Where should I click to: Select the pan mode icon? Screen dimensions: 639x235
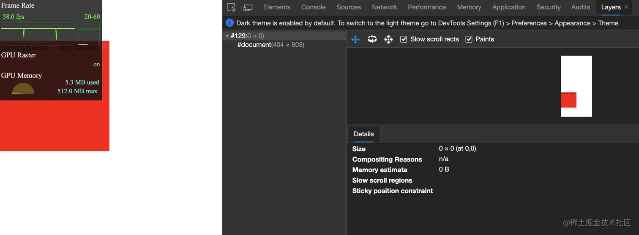tap(355, 39)
